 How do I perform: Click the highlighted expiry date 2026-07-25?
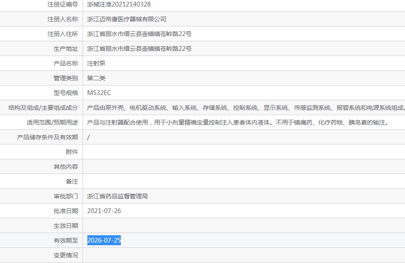(104, 240)
